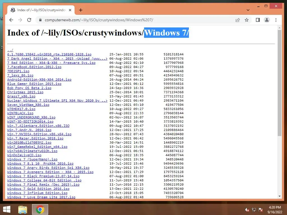Viewport: 287px width, 215px height.
Task: Expand the tab search chevron
Action: (x=248, y=10)
